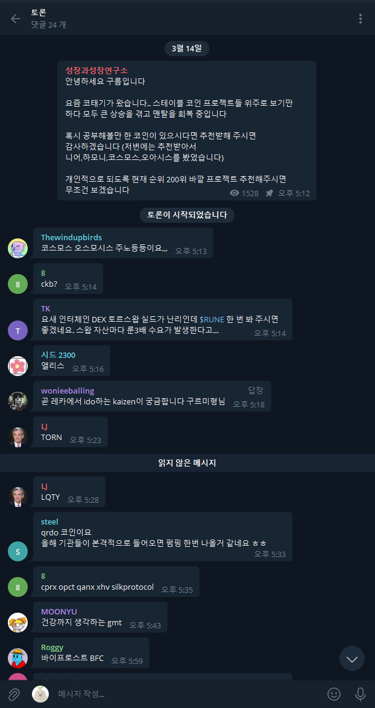375x708 pixels.
Task: Open Roggy's profile avatar
Action: (x=18, y=658)
